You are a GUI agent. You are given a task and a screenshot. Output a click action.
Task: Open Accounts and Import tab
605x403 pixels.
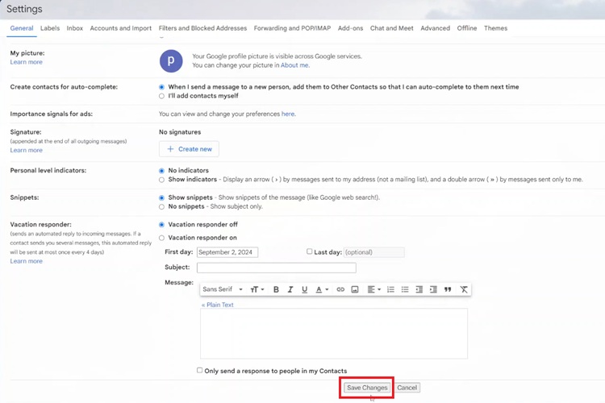click(121, 28)
